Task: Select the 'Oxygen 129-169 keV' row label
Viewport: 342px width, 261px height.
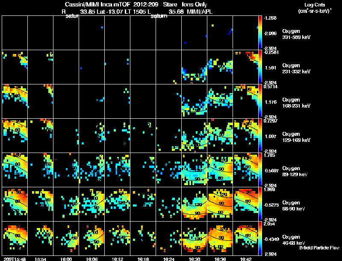Action: 296,137
